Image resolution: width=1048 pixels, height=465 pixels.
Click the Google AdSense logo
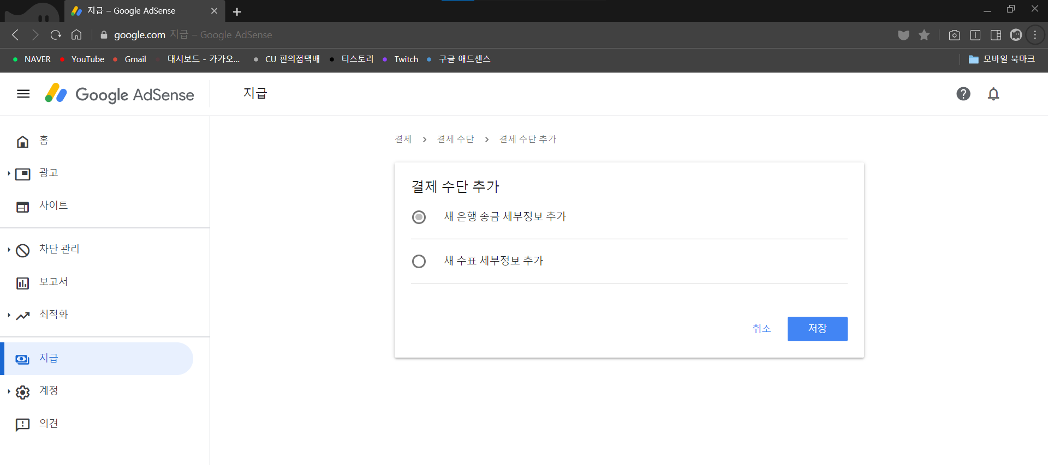[x=120, y=94]
